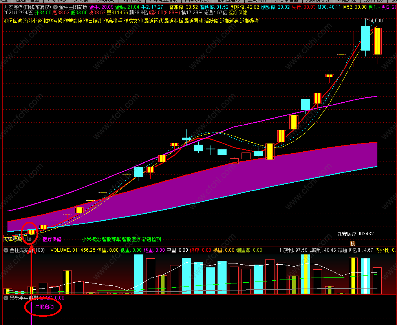397x325 pixels.
Task: Click the M52: 38.88 moving average value
Action: [x=355, y=7]
